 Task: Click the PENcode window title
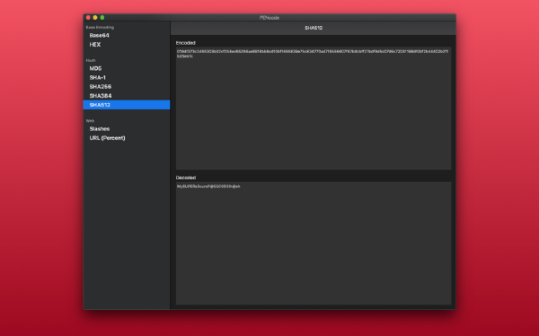(269, 18)
